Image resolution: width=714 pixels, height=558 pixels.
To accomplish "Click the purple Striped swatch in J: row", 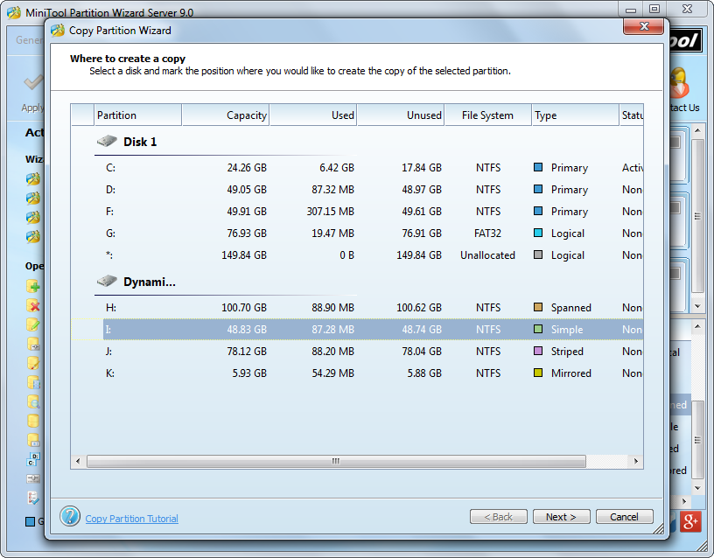I will (538, 351).
